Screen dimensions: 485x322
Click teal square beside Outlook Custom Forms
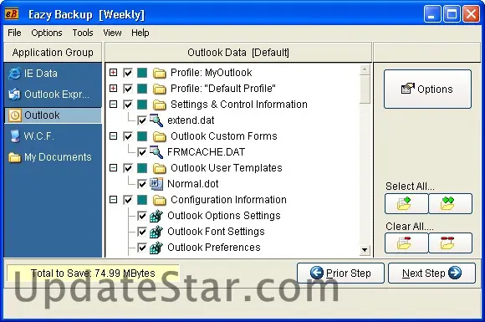click(x=142, y=136)
